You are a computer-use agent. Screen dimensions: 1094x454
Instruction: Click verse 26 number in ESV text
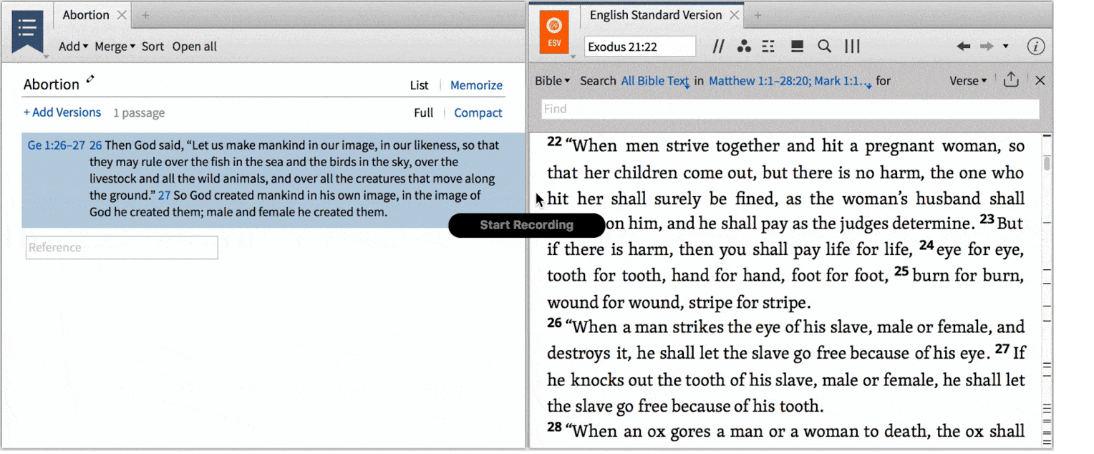point(554,322)
